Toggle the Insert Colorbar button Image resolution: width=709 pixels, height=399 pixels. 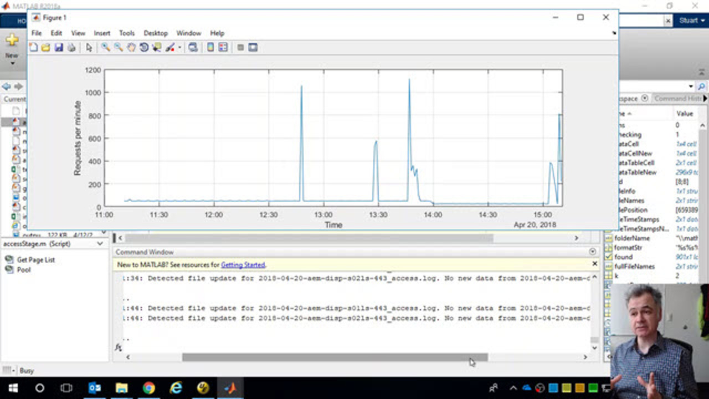[x=210, y=48]
